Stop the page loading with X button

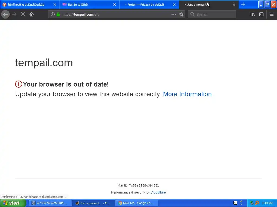[23, 15]
